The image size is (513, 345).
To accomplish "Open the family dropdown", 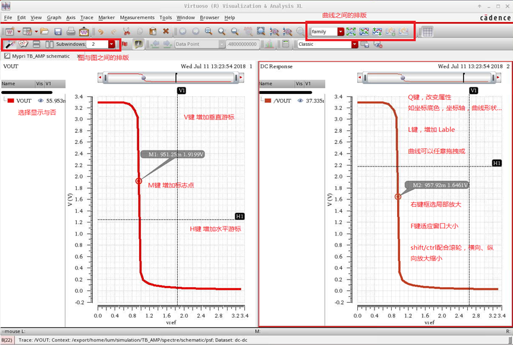I will [341, 31].
